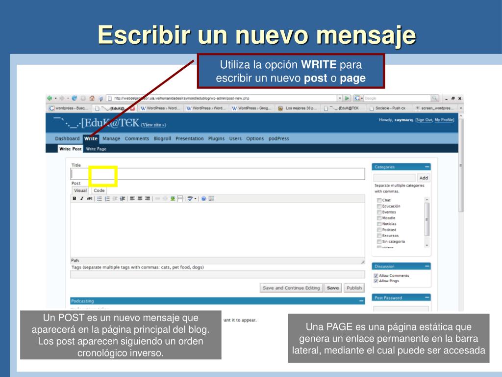
Task: Collapse the Podcasting section
Action: tap(361, 301)
